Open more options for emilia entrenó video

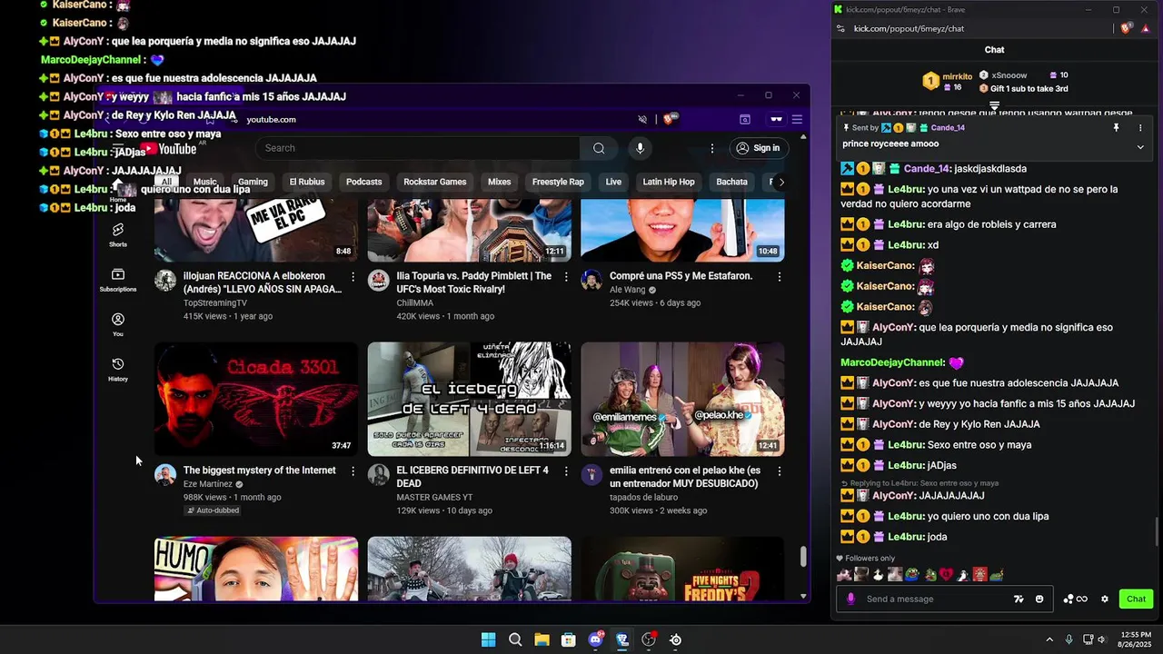(780, 471)
